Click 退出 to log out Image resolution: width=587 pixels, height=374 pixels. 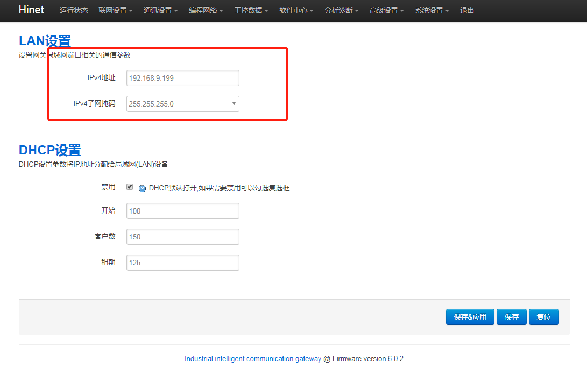[x=467, y=11]
